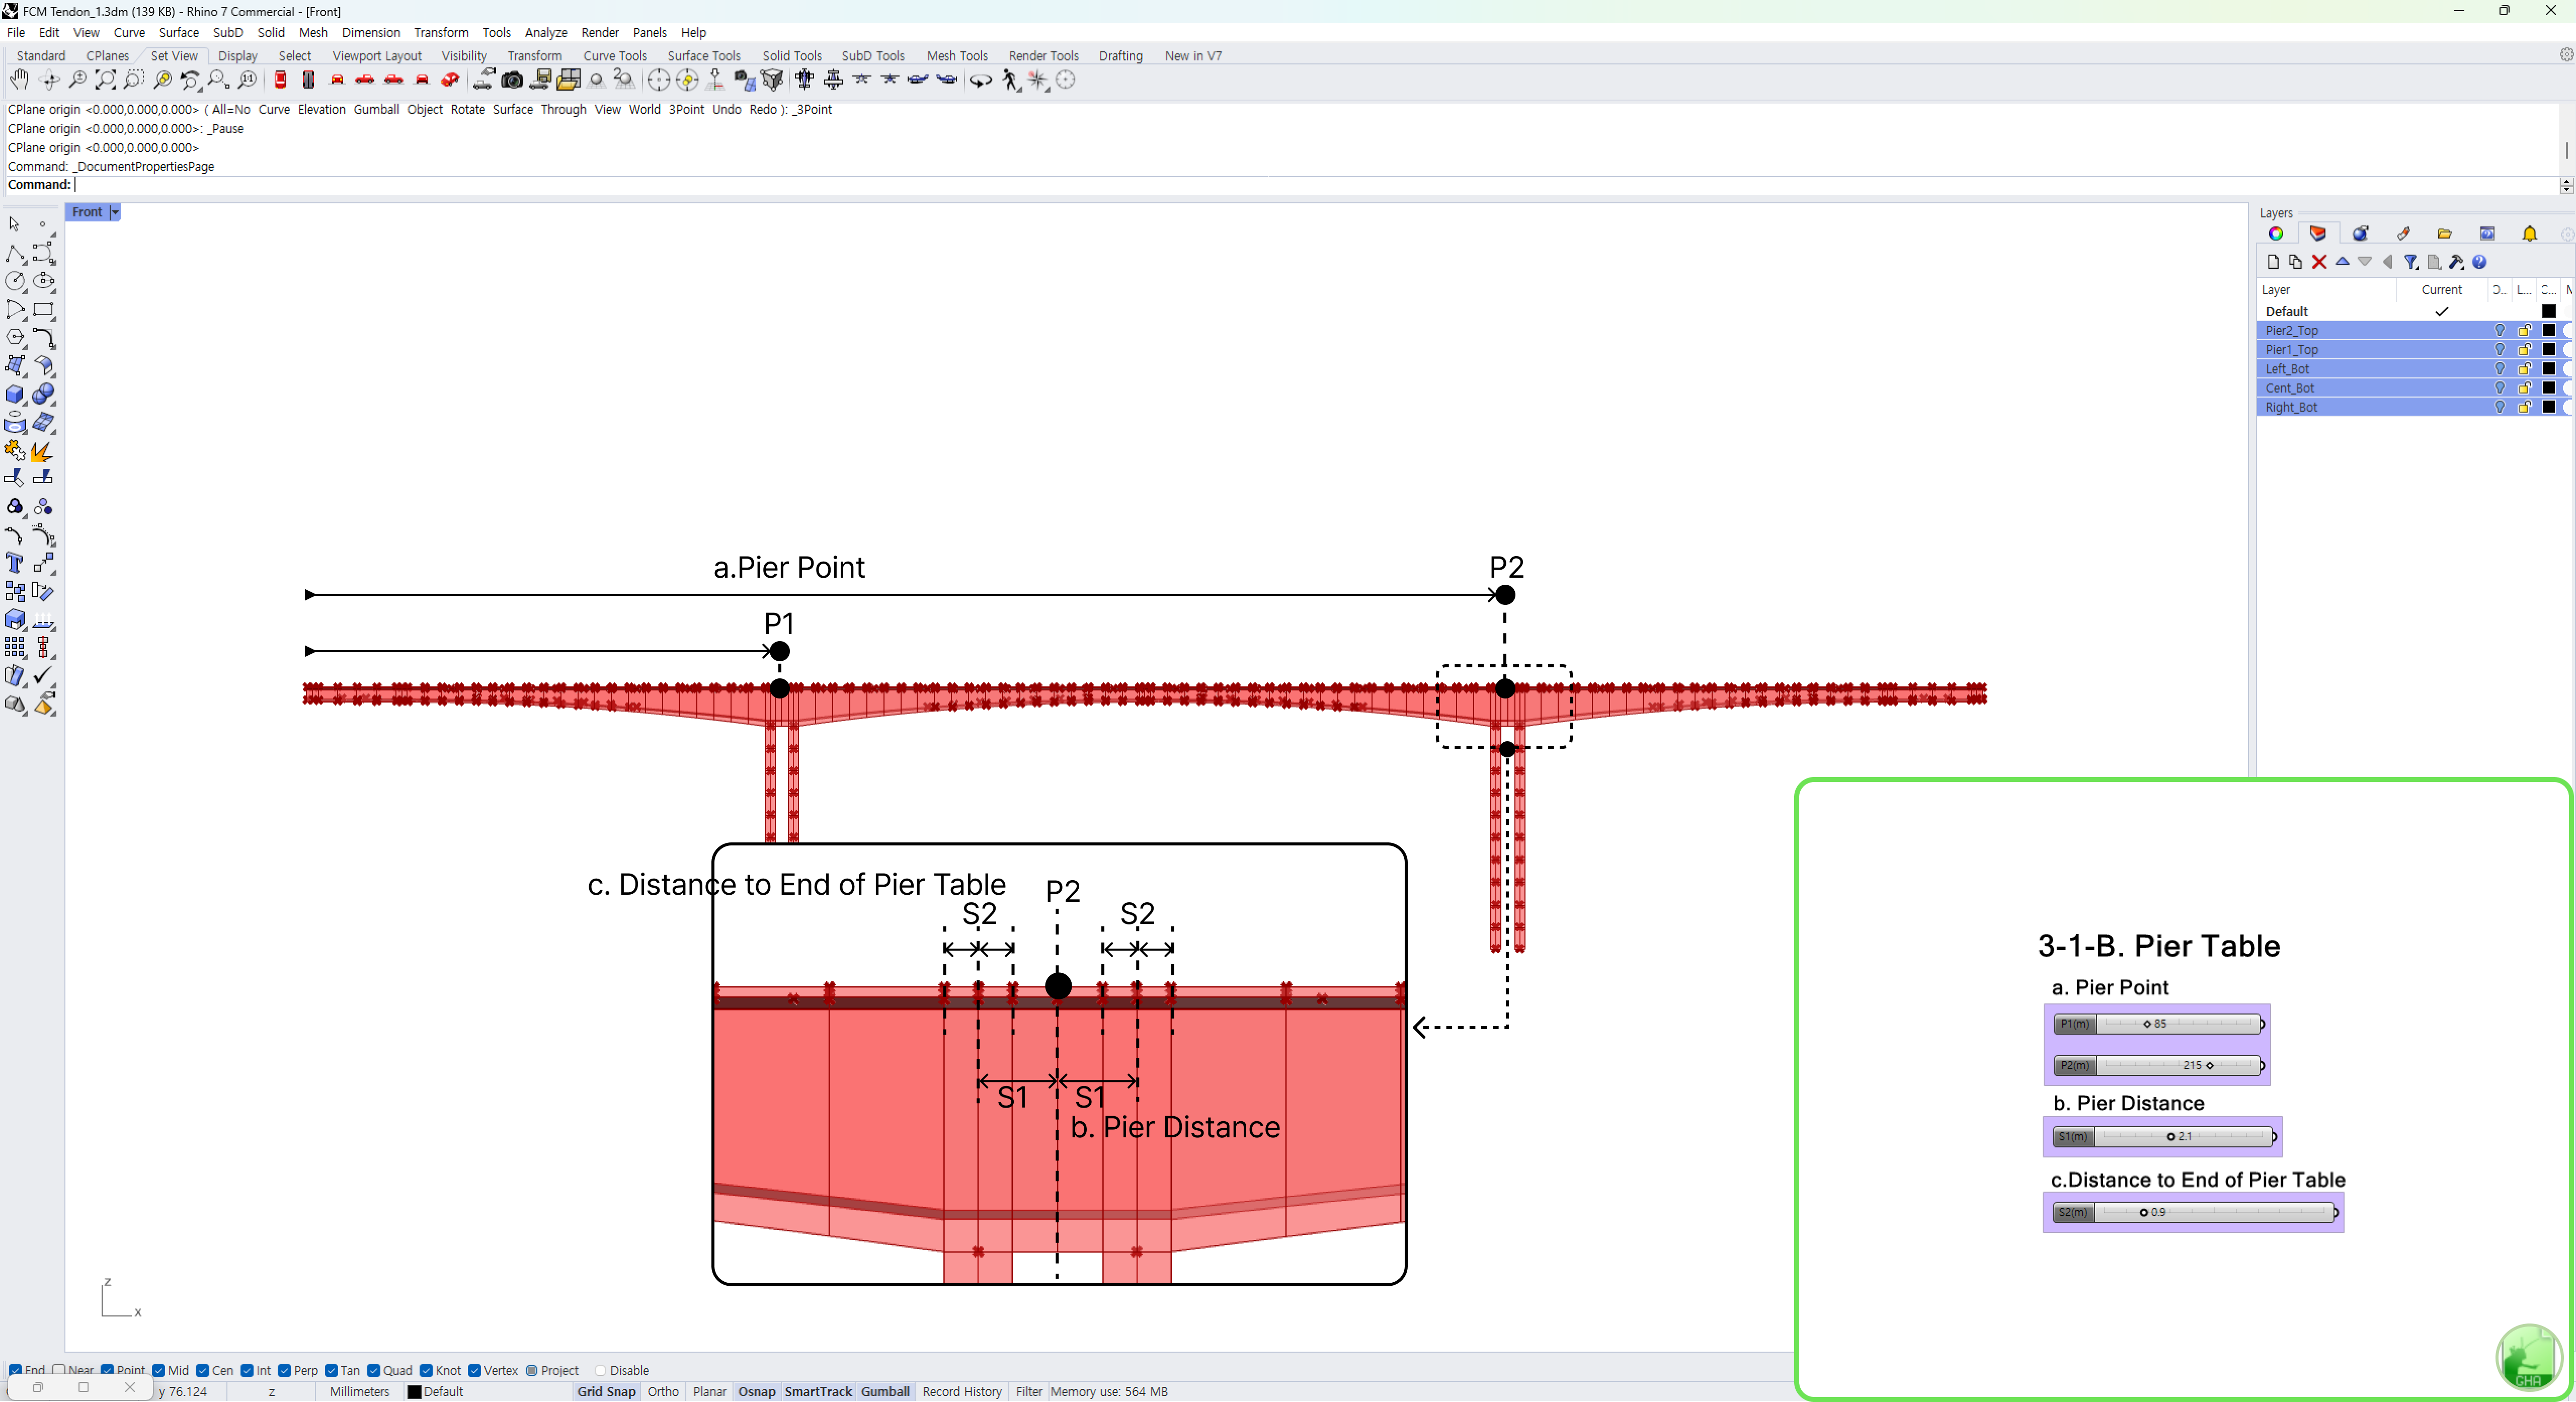Toggle visibility bulb for Pier2_Top layer
Viewport: 2576px width, 1402px height.
point(2499,331)
